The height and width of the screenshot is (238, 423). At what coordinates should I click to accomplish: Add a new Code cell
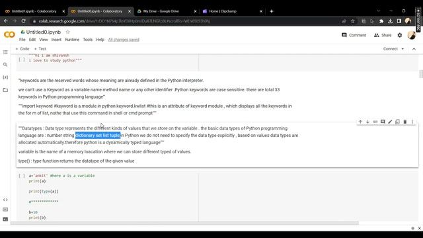click(22, 49)
